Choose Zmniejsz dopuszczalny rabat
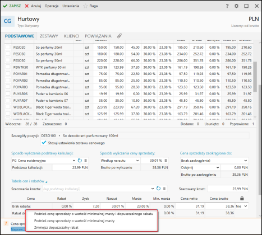 (x=56, y=227)
